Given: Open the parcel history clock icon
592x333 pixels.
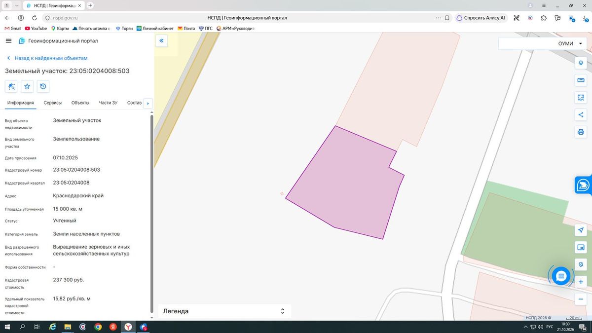Looking at the screenshot, I should 43,86.
